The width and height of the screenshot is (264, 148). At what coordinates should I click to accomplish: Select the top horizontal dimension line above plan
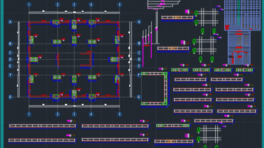[x=74, y=12]
